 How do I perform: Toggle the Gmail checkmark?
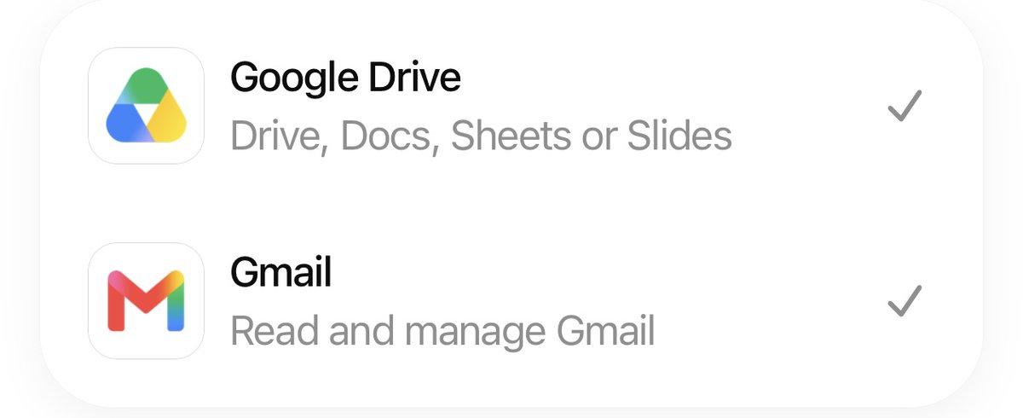click(905, 301)
